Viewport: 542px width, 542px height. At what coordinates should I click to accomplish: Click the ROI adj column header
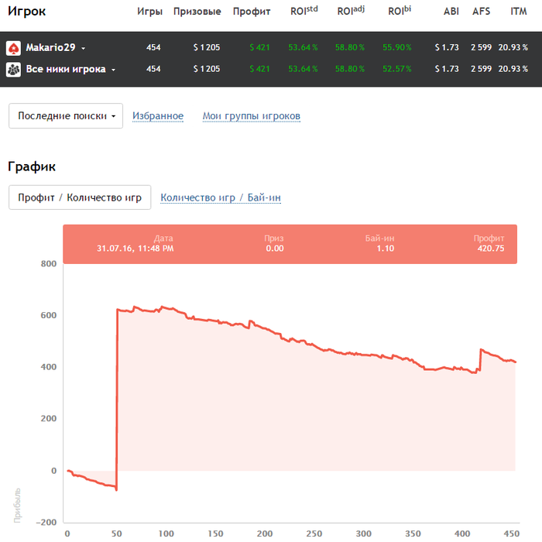click(x=351, y=12)
